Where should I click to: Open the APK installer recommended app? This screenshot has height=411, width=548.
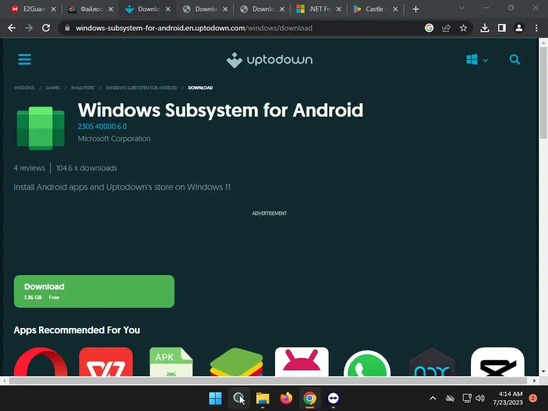(x=171, y=362)
